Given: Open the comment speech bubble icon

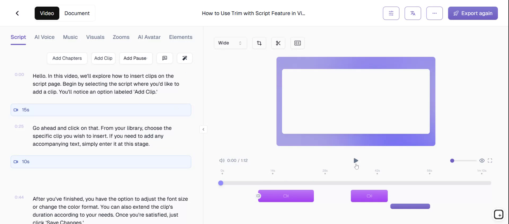Looking at the screenshot, I should tap(165, 58).
